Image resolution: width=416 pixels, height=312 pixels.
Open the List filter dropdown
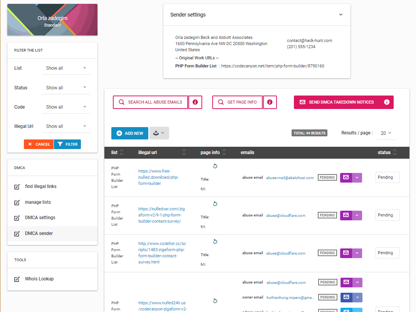(66, 68)
